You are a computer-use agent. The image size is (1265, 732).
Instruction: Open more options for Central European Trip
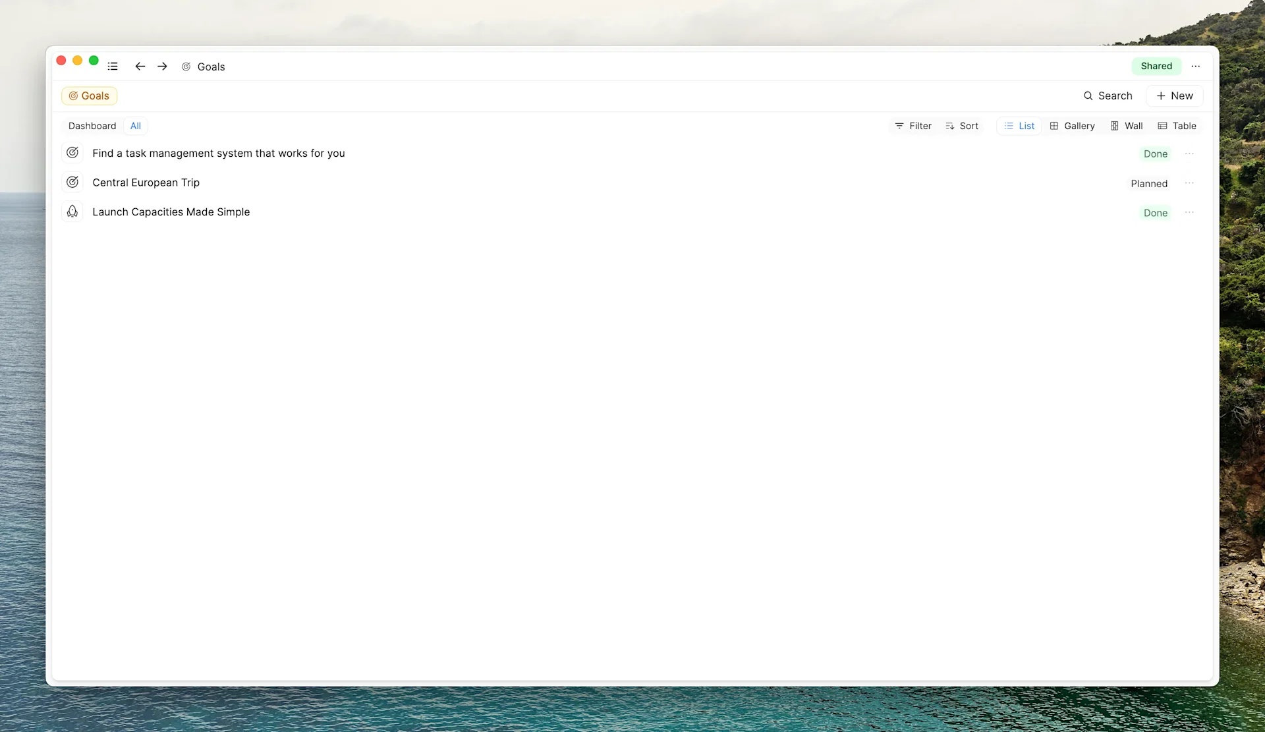(x=1189, y=183)
